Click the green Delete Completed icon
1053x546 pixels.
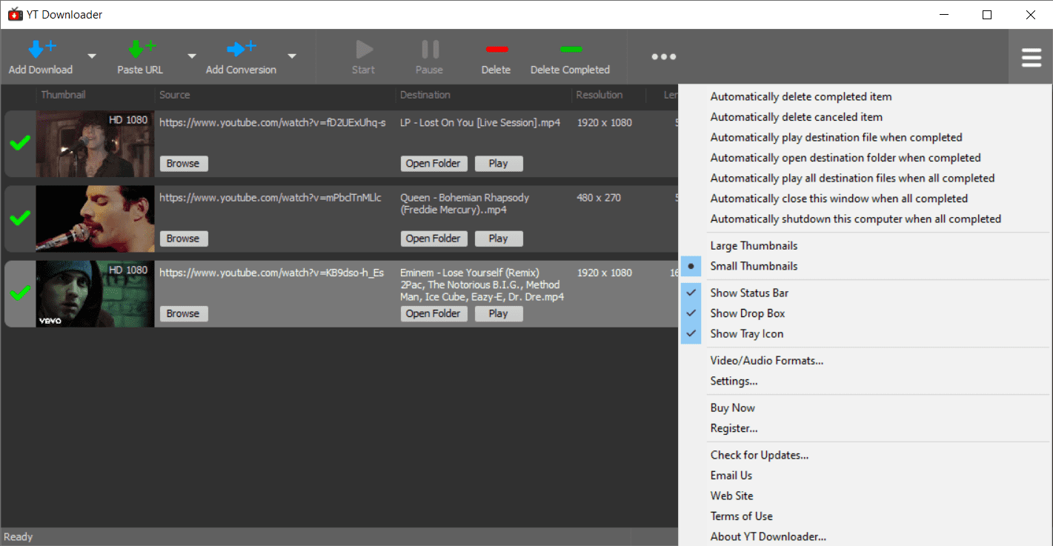pyautogui.click(x=571, y=50)
